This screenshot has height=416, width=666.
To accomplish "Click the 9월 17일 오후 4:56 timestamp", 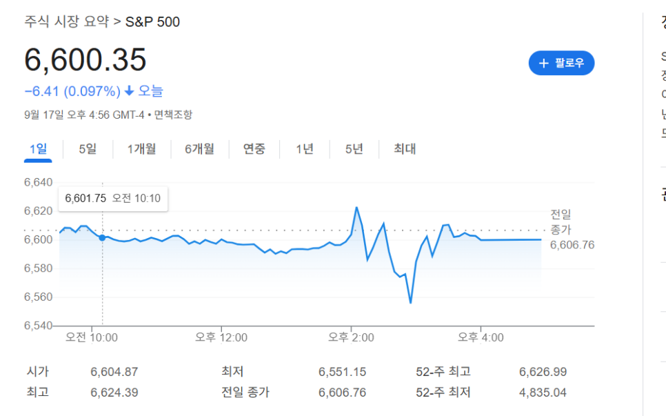I will 84,115.
